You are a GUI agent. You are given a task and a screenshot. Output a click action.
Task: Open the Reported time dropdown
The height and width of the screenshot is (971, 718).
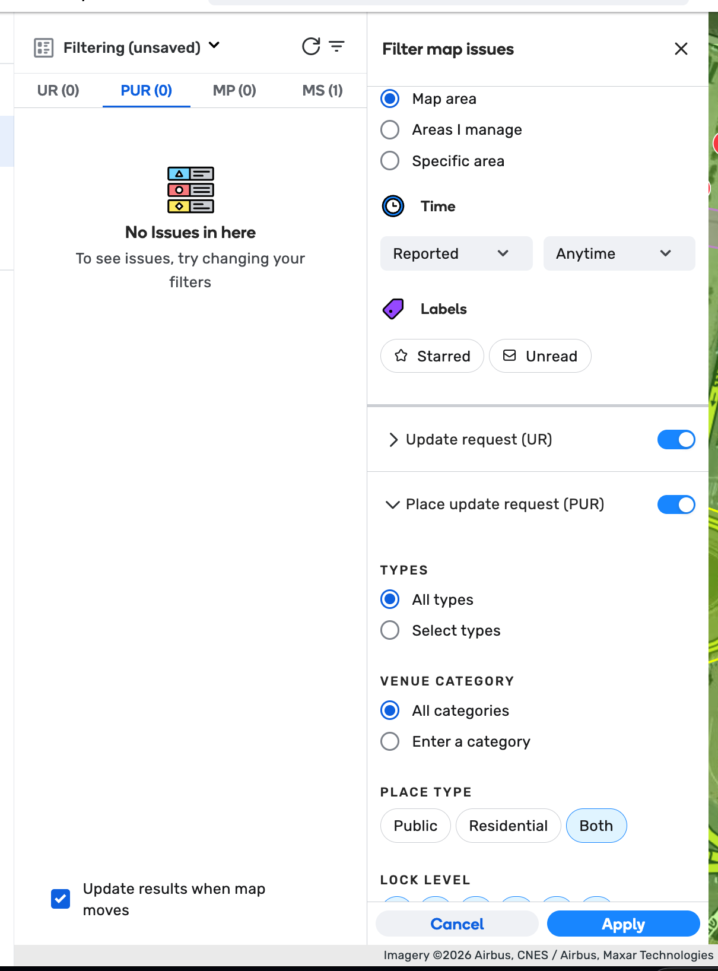(x=456, y=253)
